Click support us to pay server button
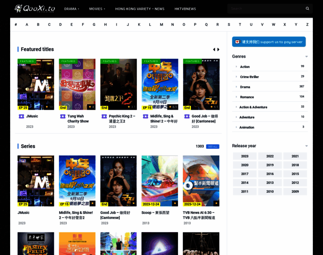The width and height of the screenshot is (323, 255). (269, 42)
